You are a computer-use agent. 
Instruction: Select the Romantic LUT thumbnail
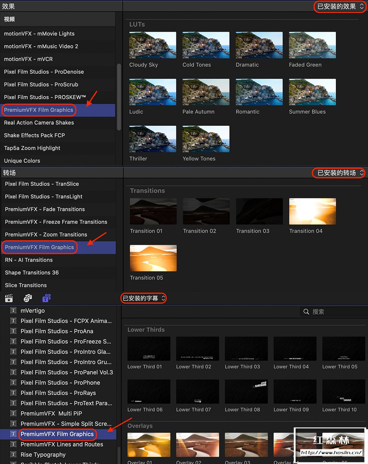point(259,92)
